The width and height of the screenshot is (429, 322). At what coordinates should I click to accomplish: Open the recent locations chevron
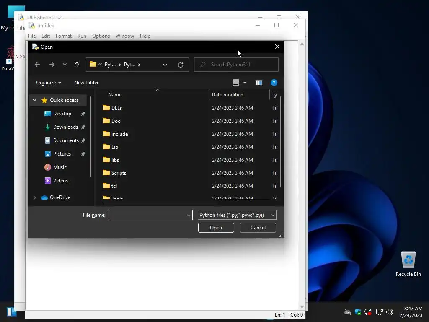[65, 65]
